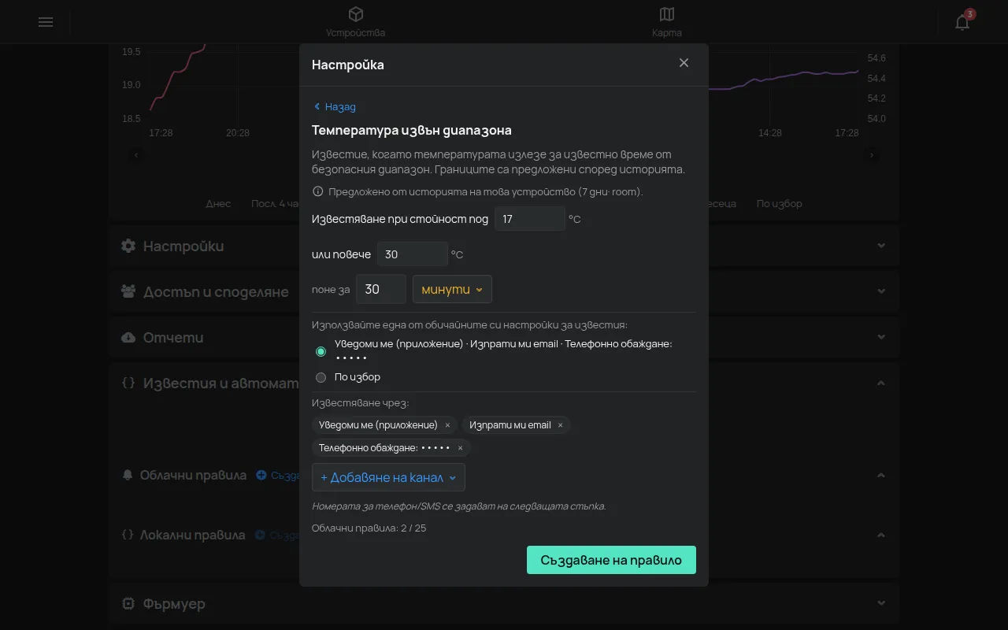Screen dimensions: 1008x630
Task: Open the Карта navigation tab
Action: pyautogui.click(x=667, y=22)
